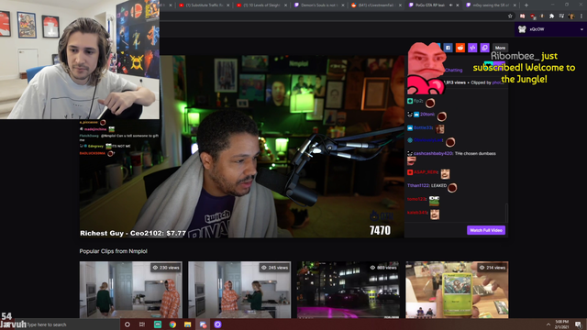Screen dimensions: 587x330
Task: Mute the PoGo GTA RP tab audio
Action: tap(450, 5)
